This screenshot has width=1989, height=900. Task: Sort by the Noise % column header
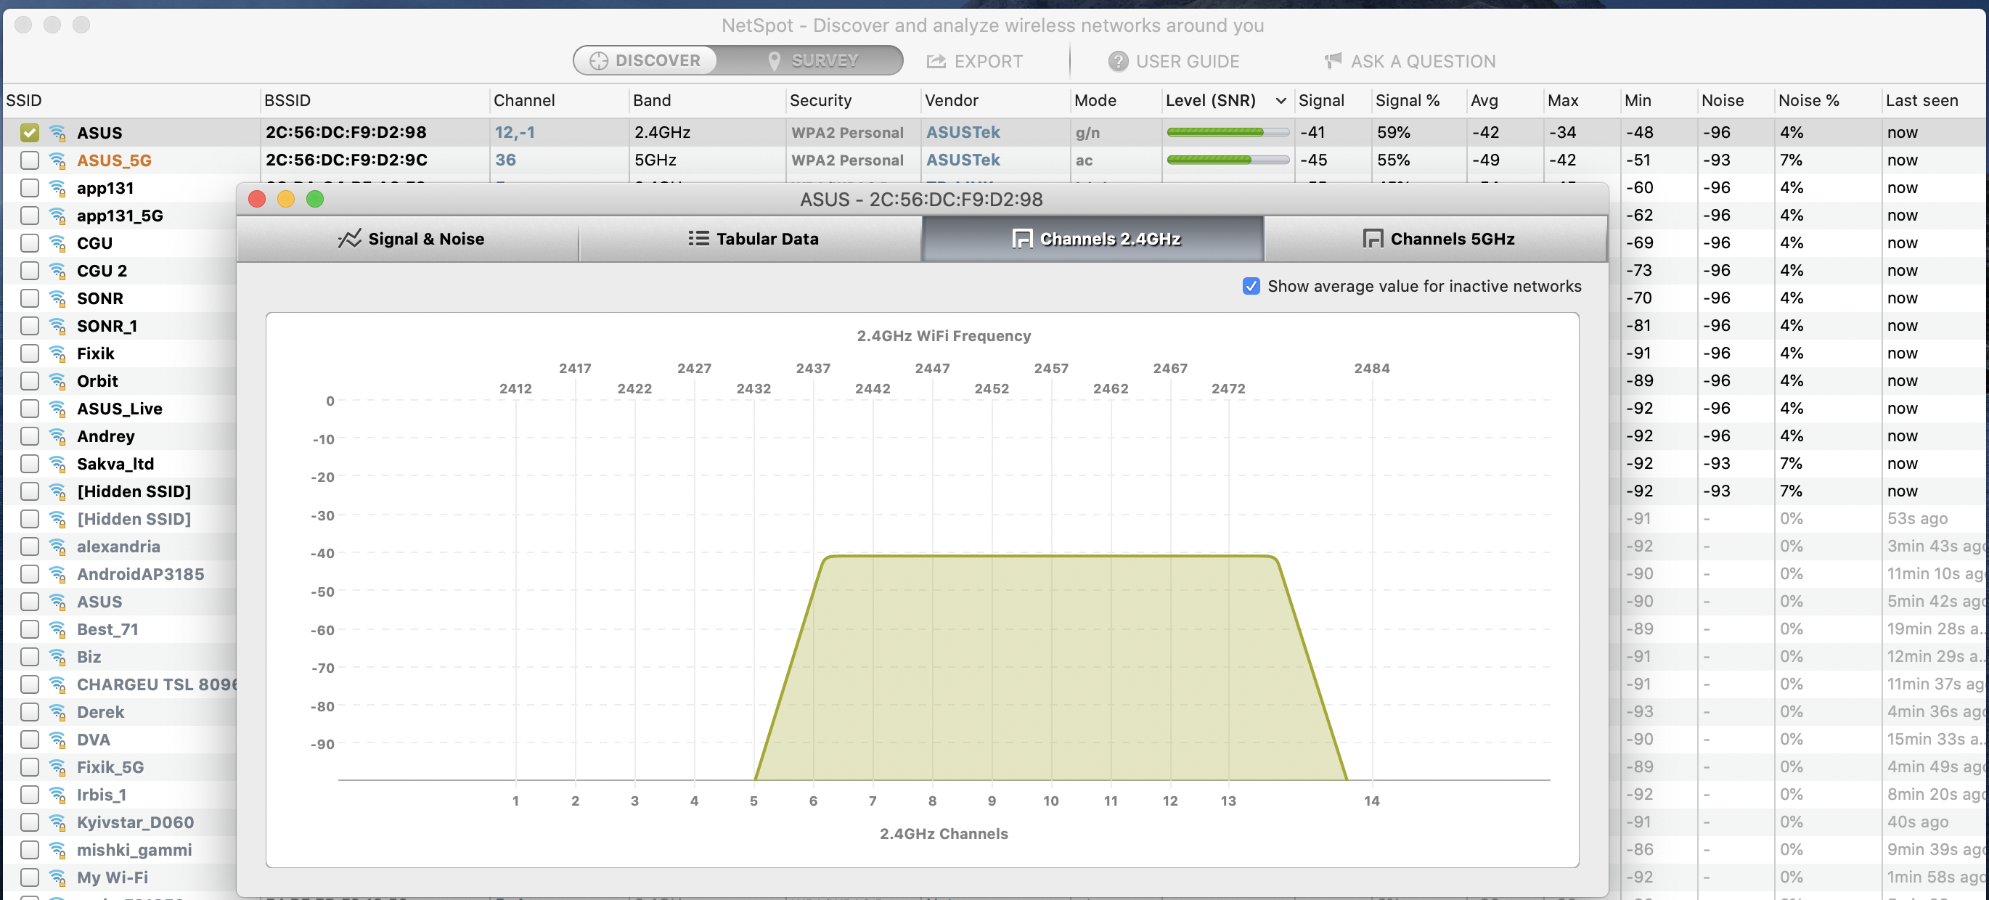1827,100
